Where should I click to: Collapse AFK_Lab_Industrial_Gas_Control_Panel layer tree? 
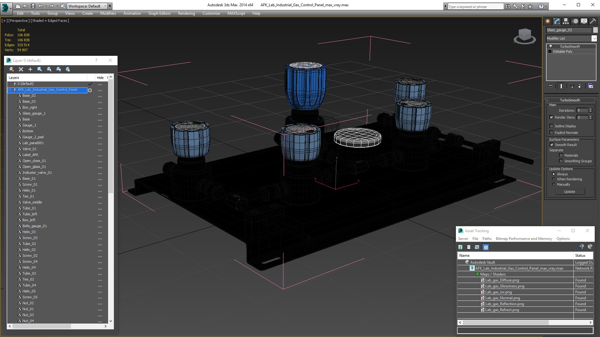10,90
